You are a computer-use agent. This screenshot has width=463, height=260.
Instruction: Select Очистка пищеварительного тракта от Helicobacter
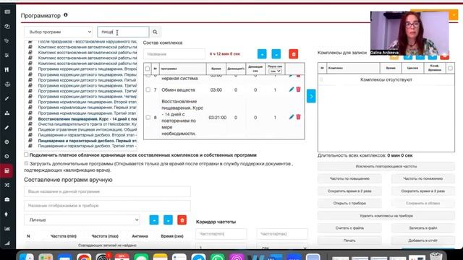(x=87, y=124)
